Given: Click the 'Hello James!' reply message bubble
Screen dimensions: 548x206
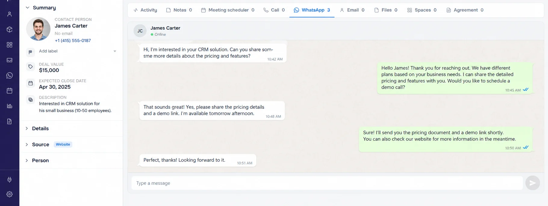Looking at the screenshot, I should click(455, 78).
